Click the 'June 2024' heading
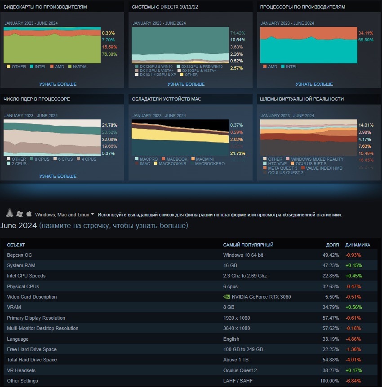The height and width of the screenshot is (387, 382). [x=18, y=225]
